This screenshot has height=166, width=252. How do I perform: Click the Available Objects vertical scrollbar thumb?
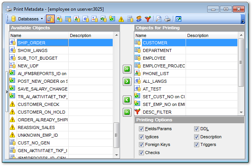(x=116, y=135)
